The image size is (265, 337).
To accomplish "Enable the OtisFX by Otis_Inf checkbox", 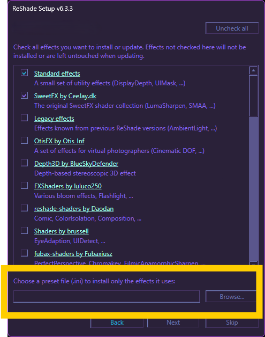I will tap(25, 141).
